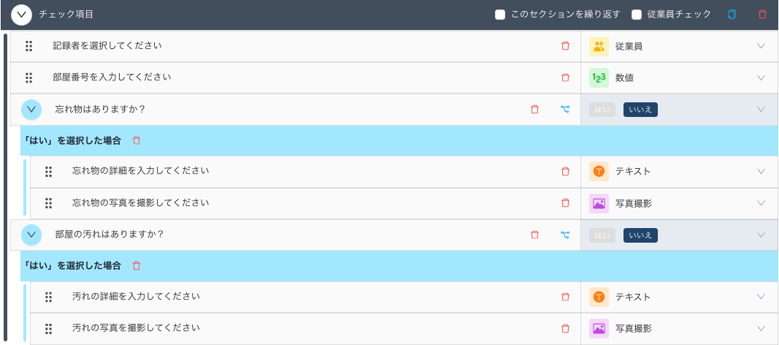Open type dropdown for 忘れ物の写真を撮影してください
This screenshot has width=779, height=345.
tap(761, 203)
